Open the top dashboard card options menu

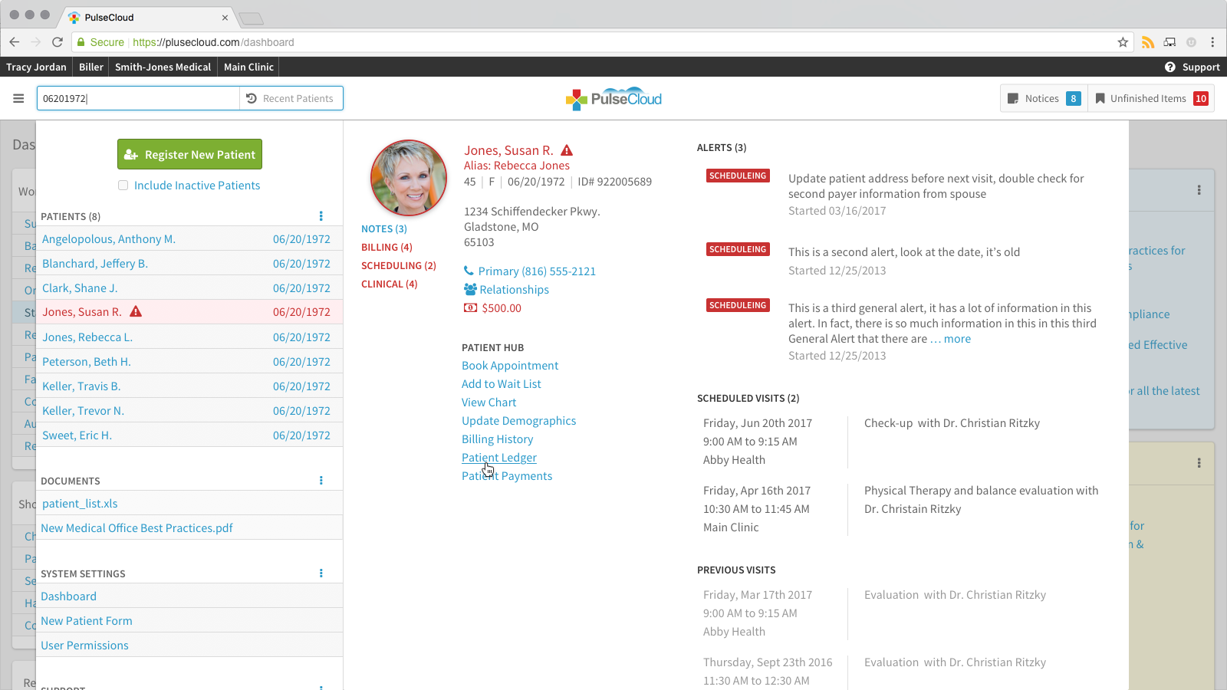click(x=1199, y=190)
